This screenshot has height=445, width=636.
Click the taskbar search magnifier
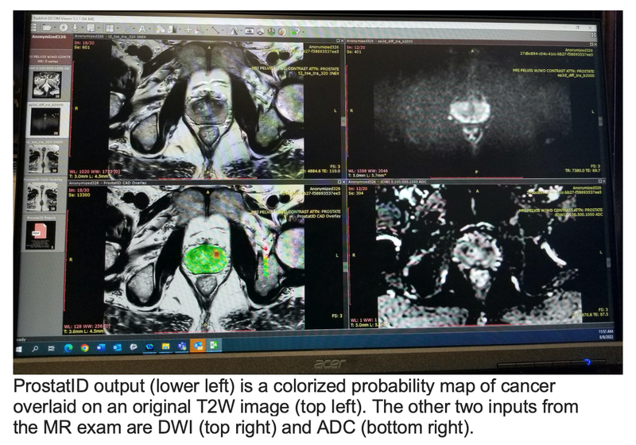(35, 348)
